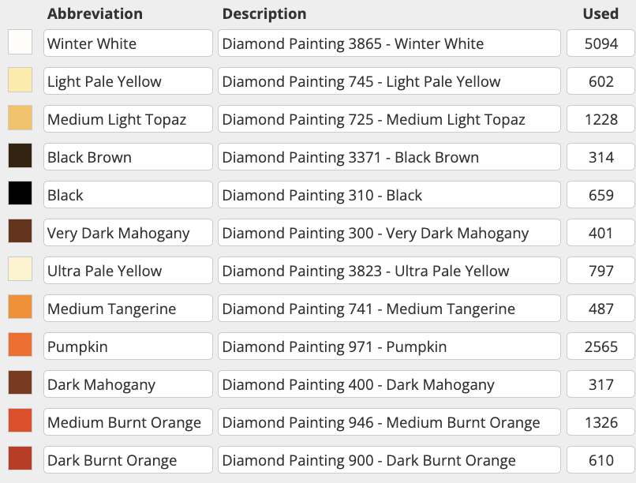Click the Very Dark Mahogany abbreviation field

(x=128, y=233)
